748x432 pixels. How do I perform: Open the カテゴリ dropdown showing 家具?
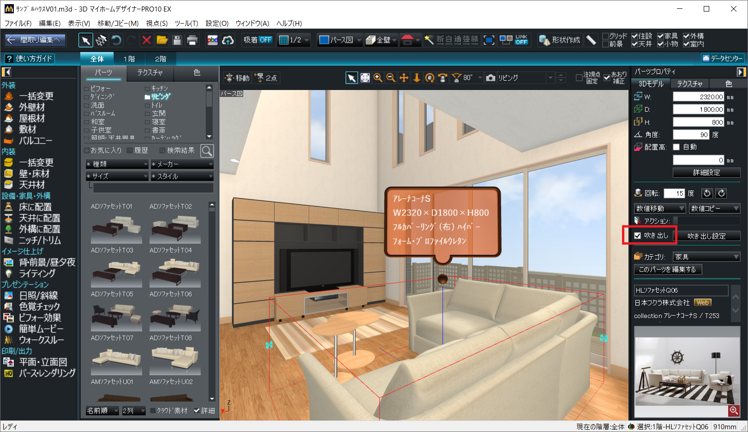(x=706, y=257)
